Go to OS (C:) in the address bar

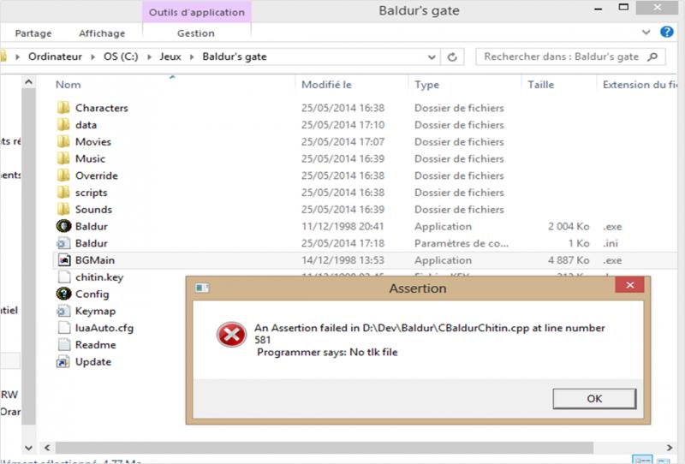click(121, 57)
